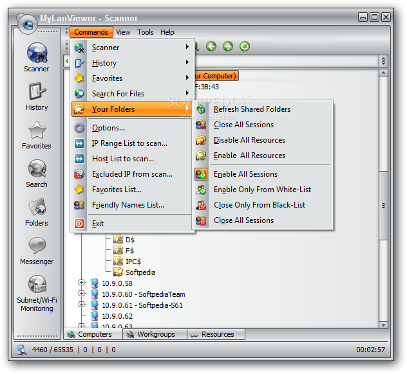
Task: Click the vertical scrollbar down arrow
Action: pyautogui.click(x=383, y=325)
